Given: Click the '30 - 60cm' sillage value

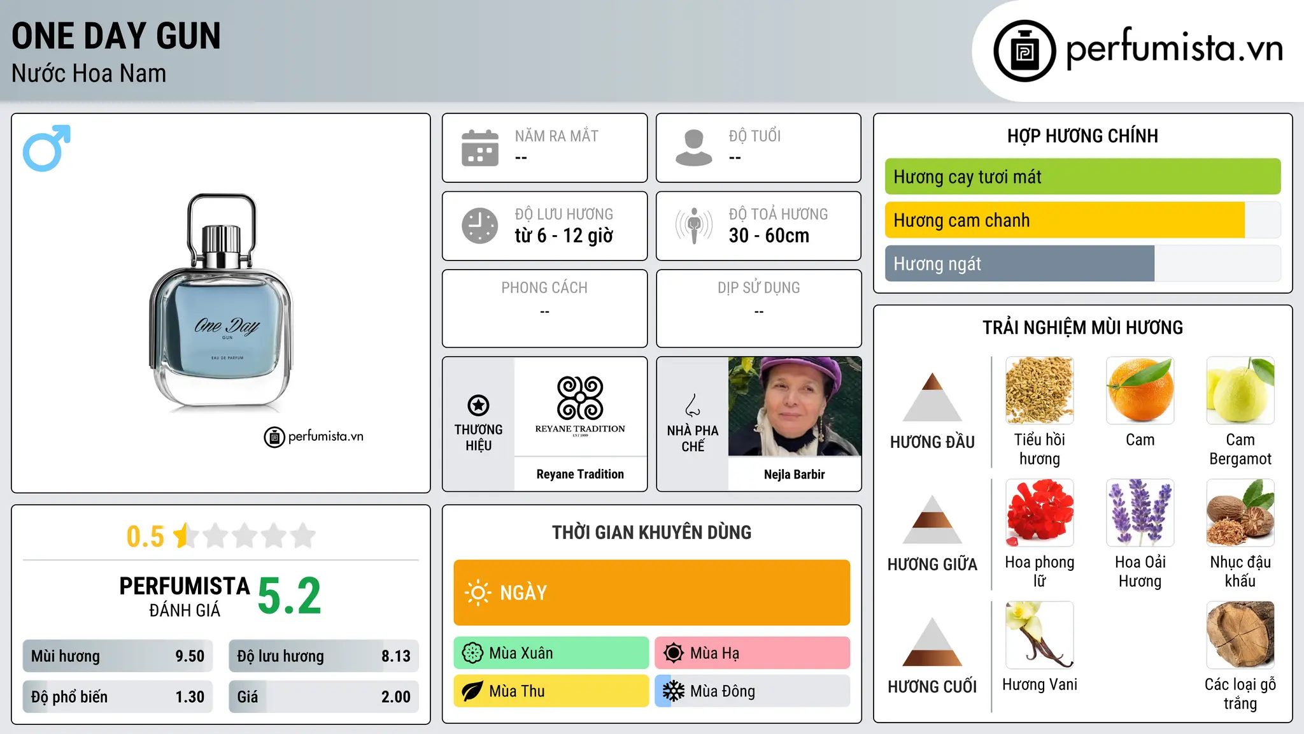Looking at the screenshot, I should 769,236.
